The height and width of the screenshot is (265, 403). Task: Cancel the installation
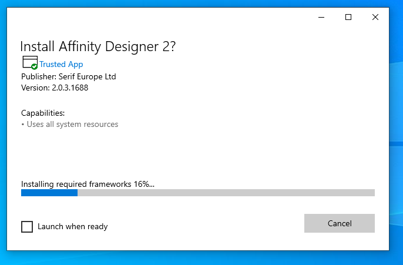click(340, 223)
